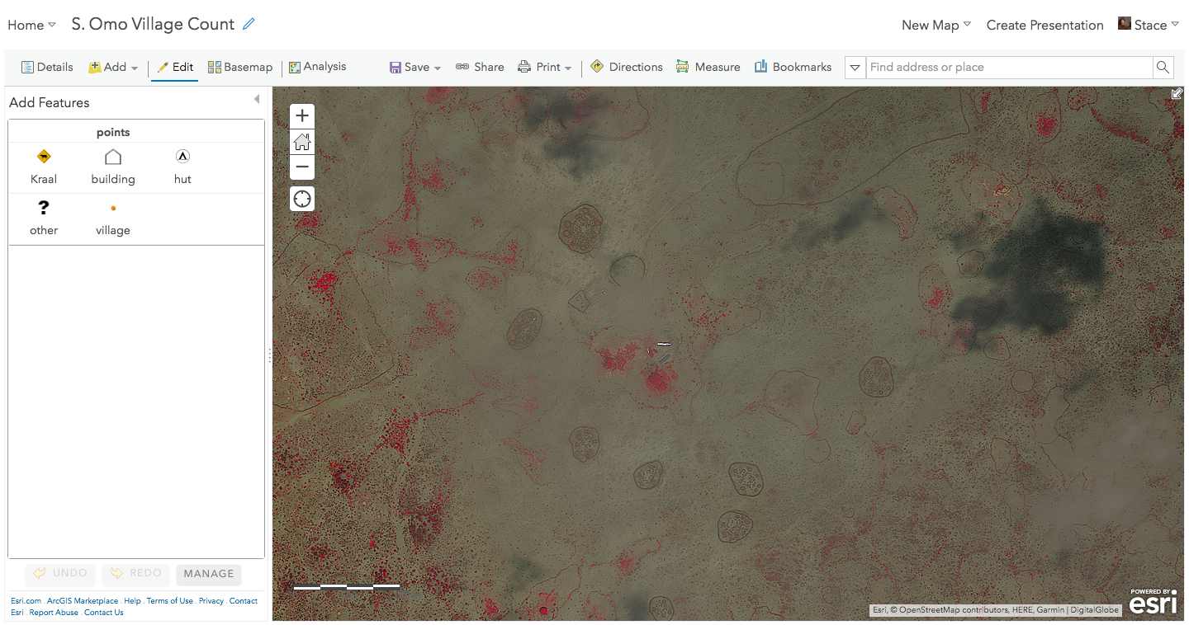Find my location on the map
This screenshot has width=1189, height=625.
point(302,199)
